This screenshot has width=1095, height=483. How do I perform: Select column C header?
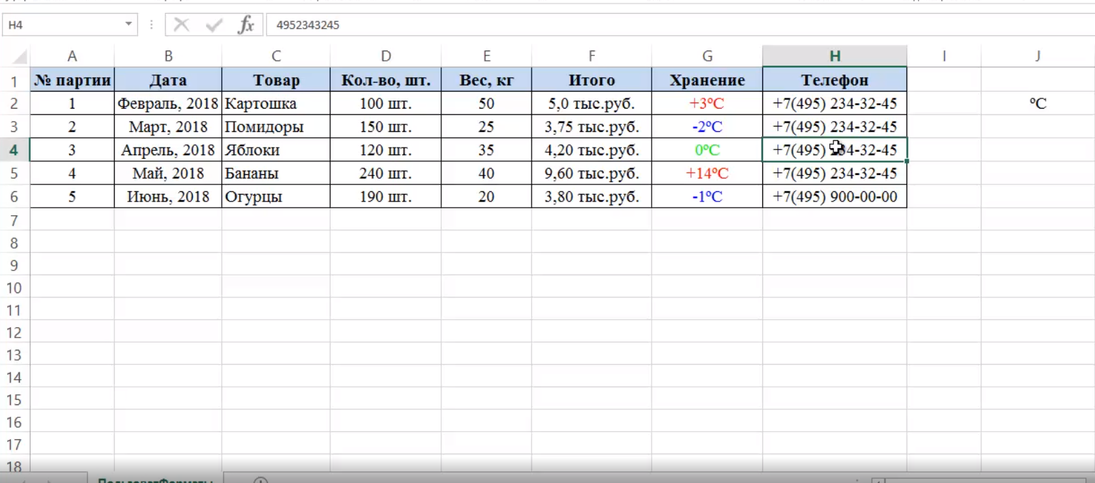click(276, 56)
